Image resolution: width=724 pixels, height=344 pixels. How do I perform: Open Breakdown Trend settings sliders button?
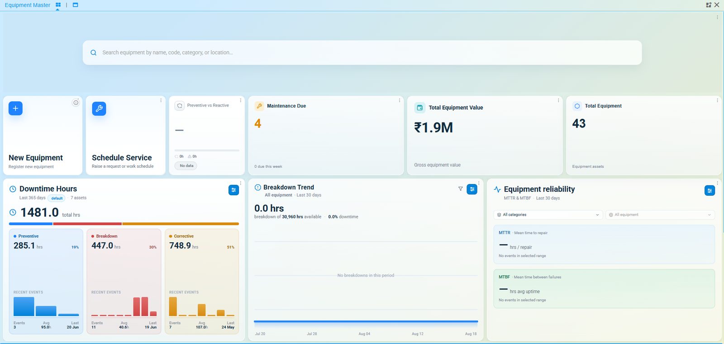tap(472, 189)
